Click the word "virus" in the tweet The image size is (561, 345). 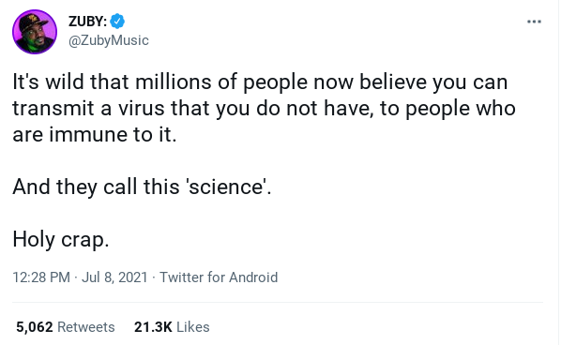[142, 109]
